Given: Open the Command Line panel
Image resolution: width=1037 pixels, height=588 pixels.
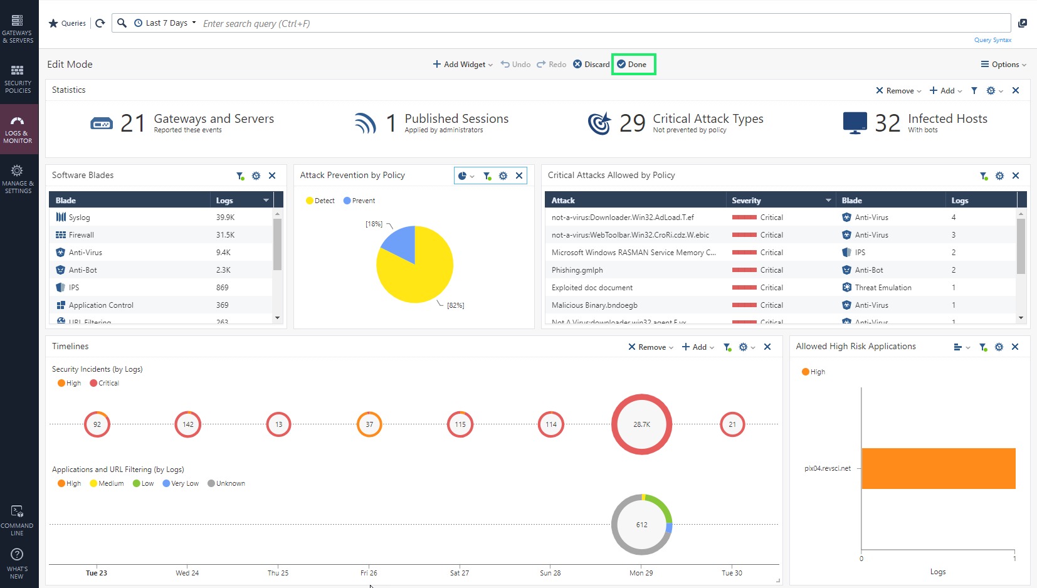Looking at the screenshot, I should (18, 520).
